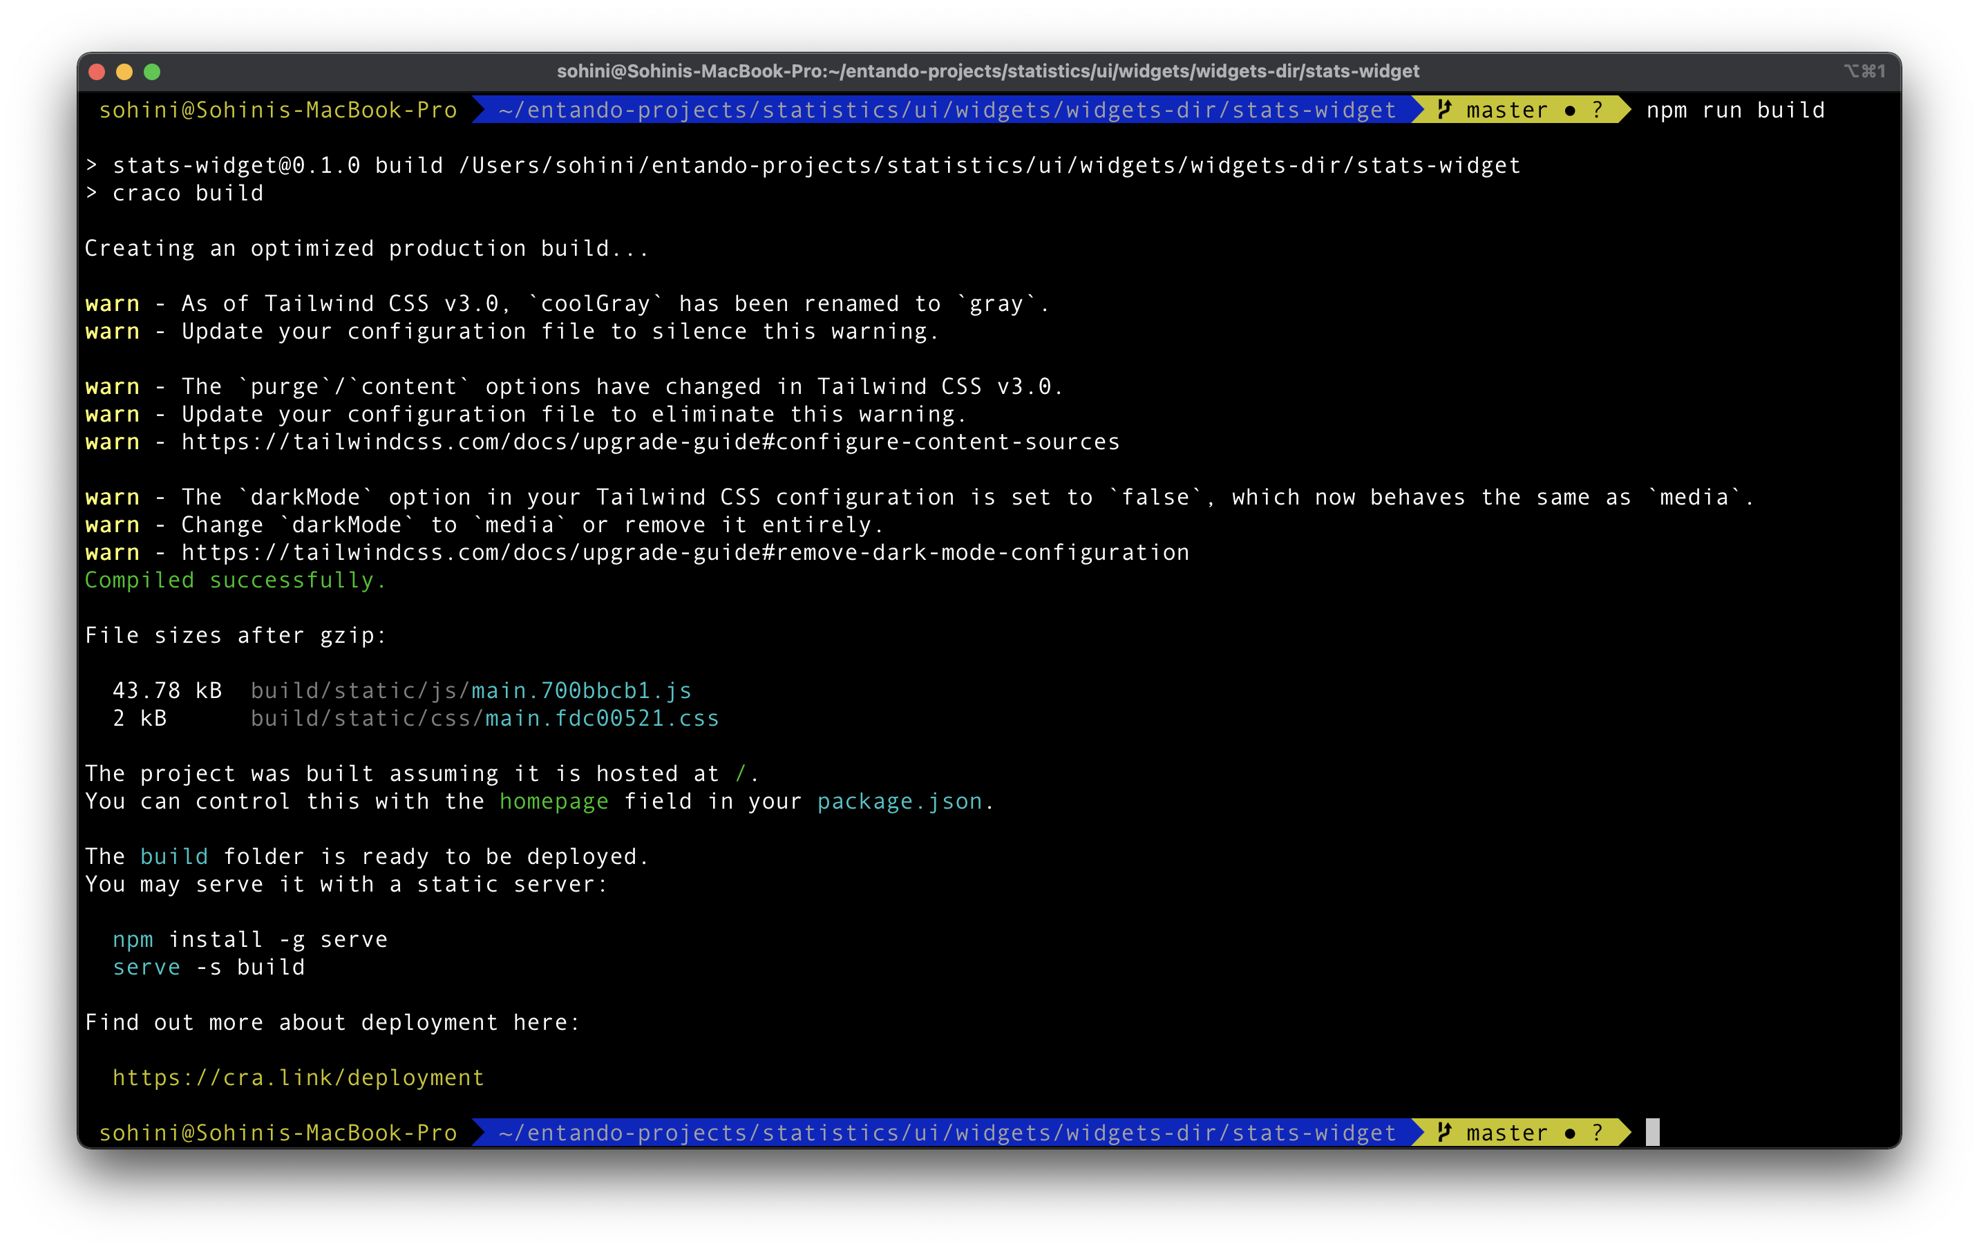Viewport: 1979px width, 1251px height.
Task: Click the bottom prompt directory path segment
Action: point(947,1133)
